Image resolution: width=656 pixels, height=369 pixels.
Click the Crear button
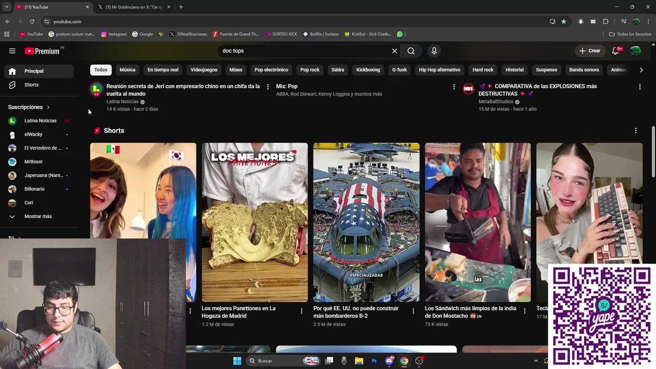click(x=589, y=51)
